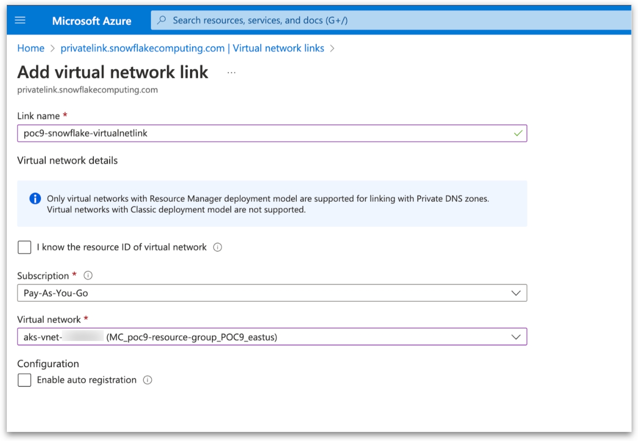Show Subscription info tooltip

[88, 276]
